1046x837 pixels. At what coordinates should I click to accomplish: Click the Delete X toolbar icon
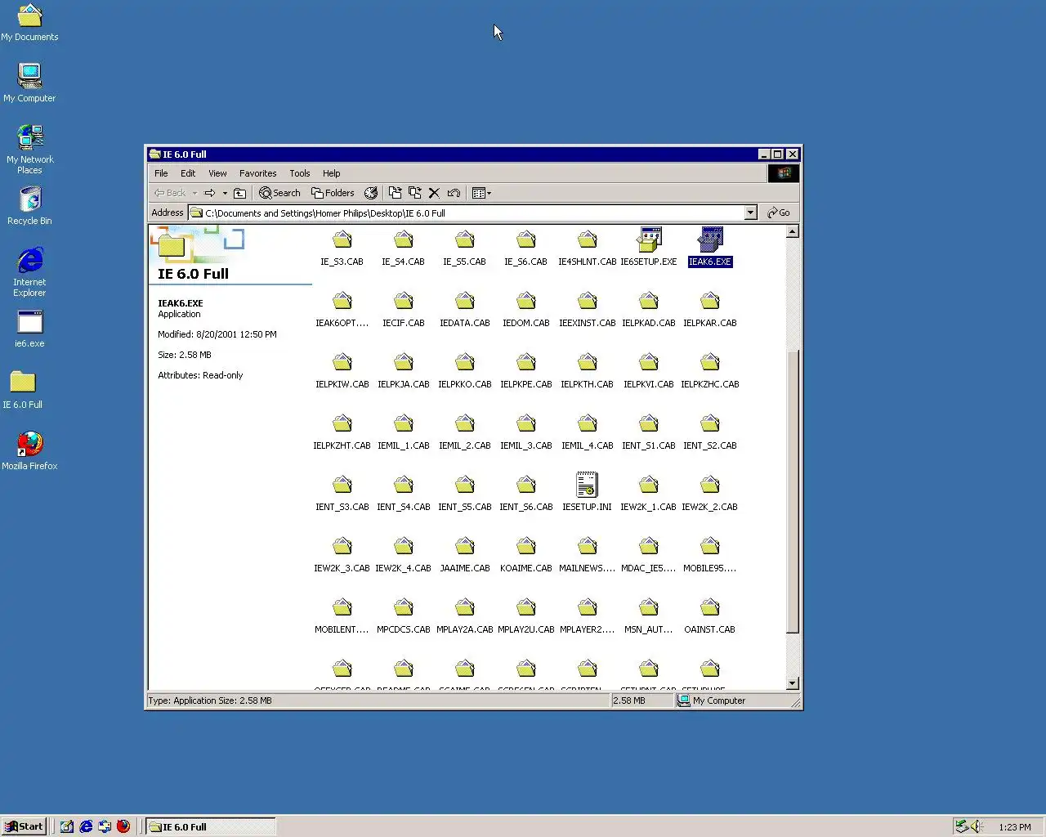tap(434, 193)
